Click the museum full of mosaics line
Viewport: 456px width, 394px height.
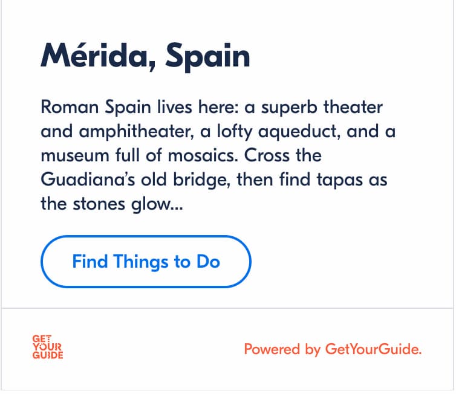[x=181, y=155]
